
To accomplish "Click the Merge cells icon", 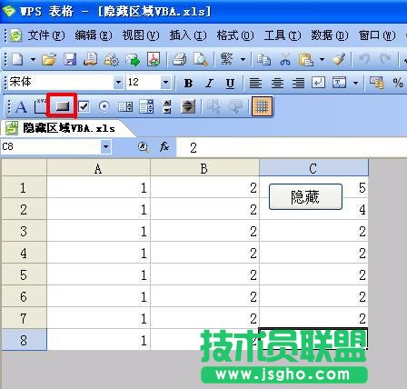I will coord(339,83).
